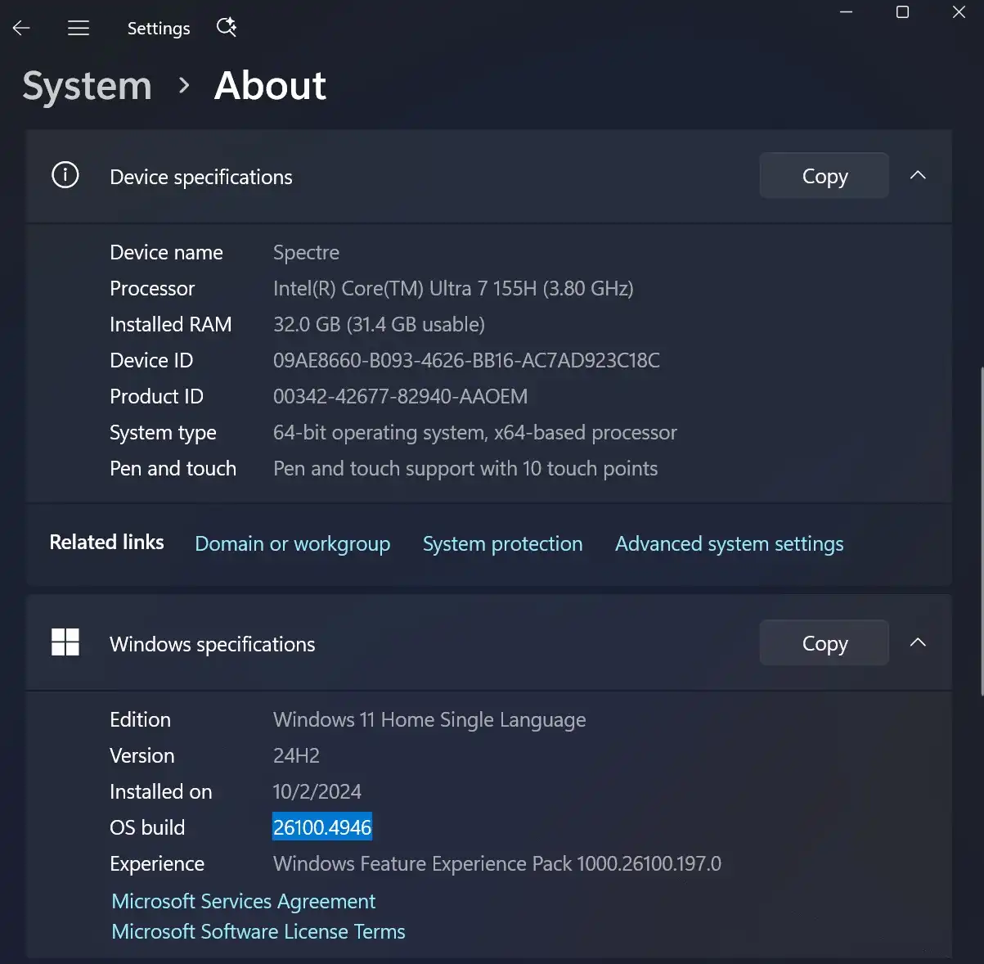
Task: Click the Windows logo icon
Action: click(x=65, y=642)
